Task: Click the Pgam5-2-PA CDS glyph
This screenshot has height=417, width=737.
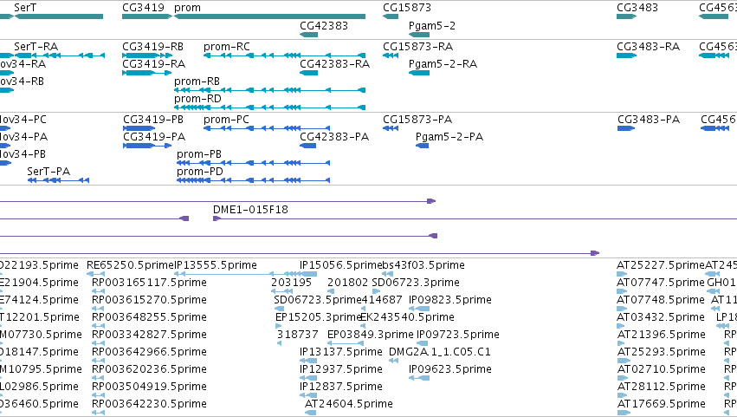Action: click(x=422, y=146)
